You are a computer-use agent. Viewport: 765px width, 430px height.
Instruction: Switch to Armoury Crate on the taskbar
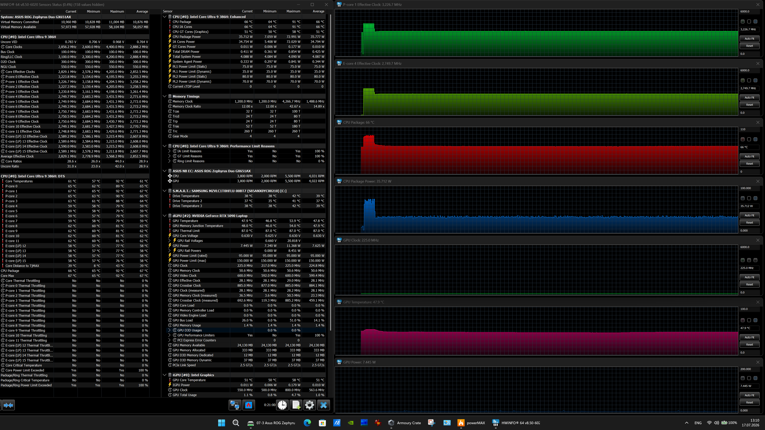pos(404,423)
